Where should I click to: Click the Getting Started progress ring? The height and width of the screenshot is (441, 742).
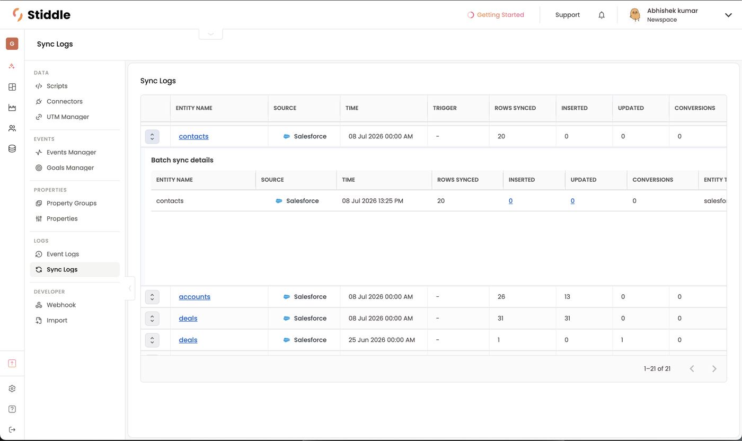coord(470,15)
